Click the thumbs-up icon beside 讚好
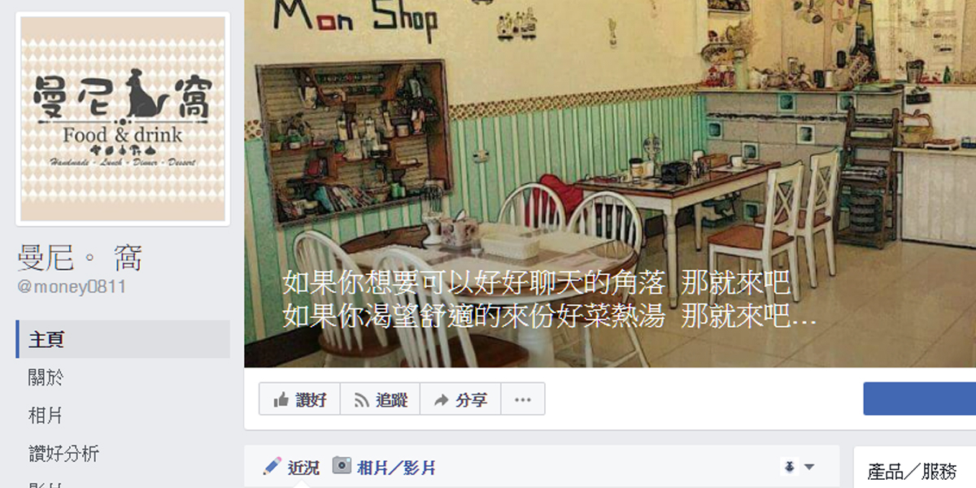Screen dimensions: 976x488 click(281, 399)
